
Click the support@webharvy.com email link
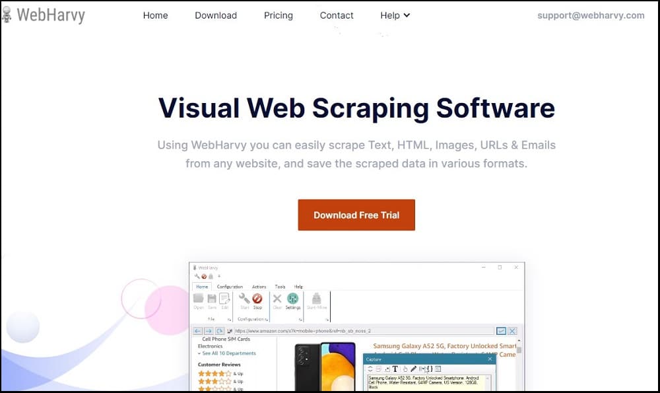point(591,15)
